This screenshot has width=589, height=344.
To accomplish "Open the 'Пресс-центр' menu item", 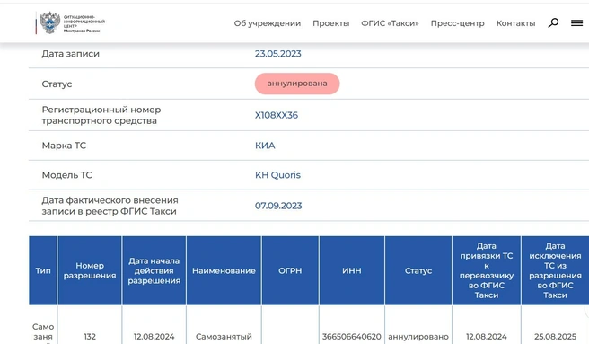I will tap(458, 23).
